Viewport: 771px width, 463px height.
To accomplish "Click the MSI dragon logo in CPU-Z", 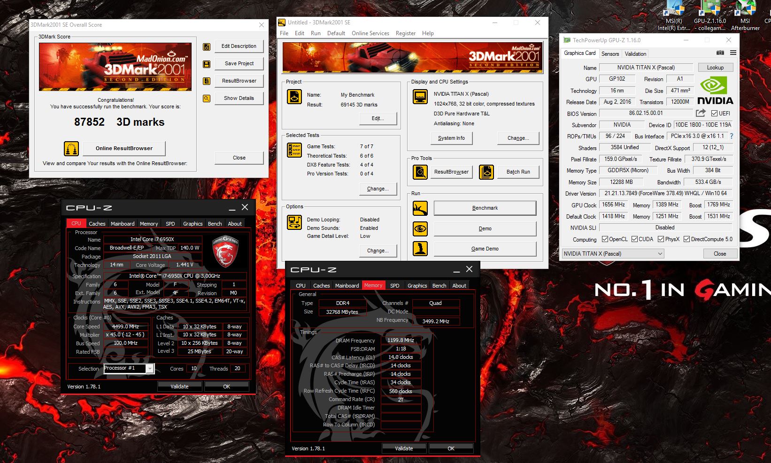I will (226, 251).
